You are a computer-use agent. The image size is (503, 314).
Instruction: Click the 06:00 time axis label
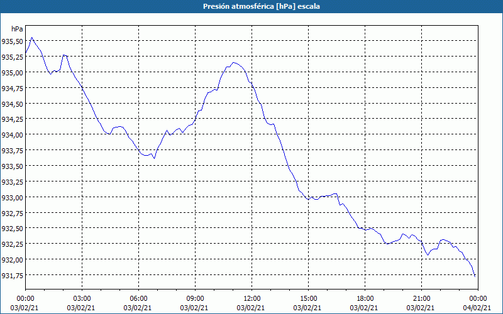pyautogui.click(x=138, y=299)
